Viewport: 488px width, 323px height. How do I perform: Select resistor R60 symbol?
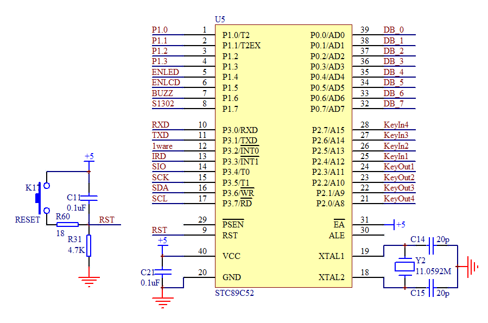[x=67, y=224]
